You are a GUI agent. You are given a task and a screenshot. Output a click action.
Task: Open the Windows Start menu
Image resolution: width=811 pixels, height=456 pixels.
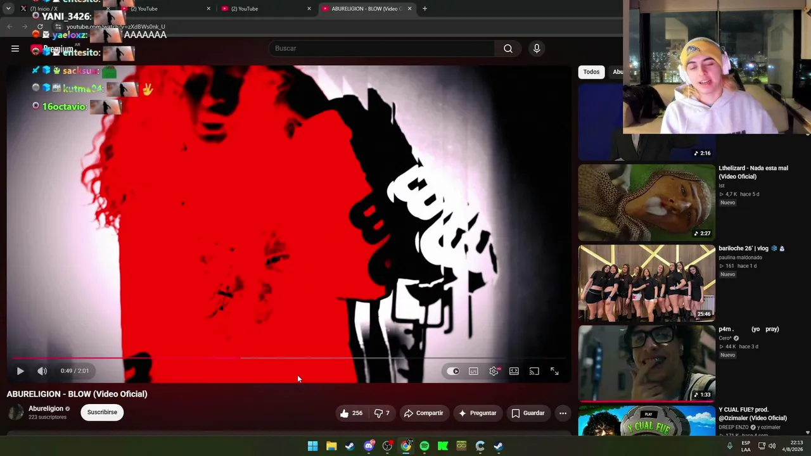[312, 446]
